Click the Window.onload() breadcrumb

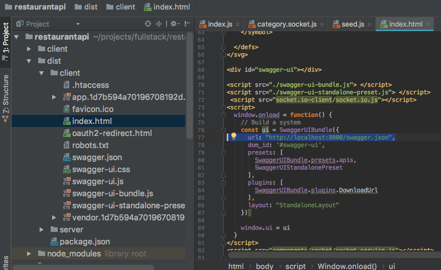point(347,266)
